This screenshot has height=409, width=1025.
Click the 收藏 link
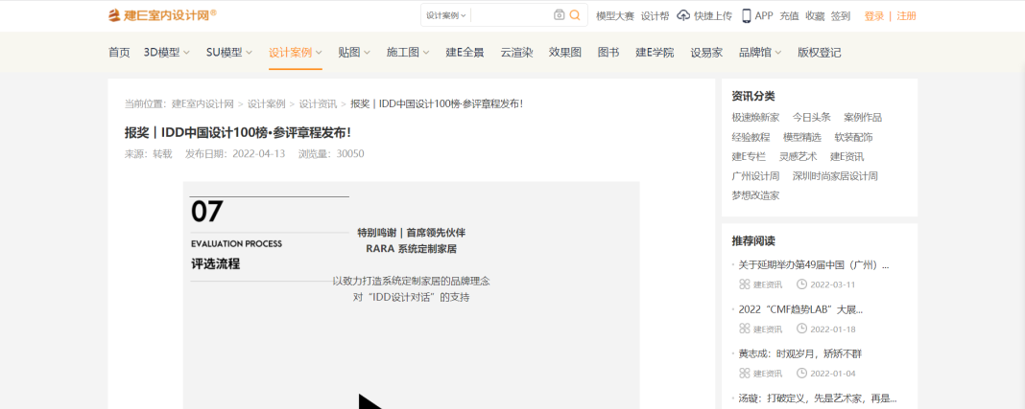click(x=815, y=16)
